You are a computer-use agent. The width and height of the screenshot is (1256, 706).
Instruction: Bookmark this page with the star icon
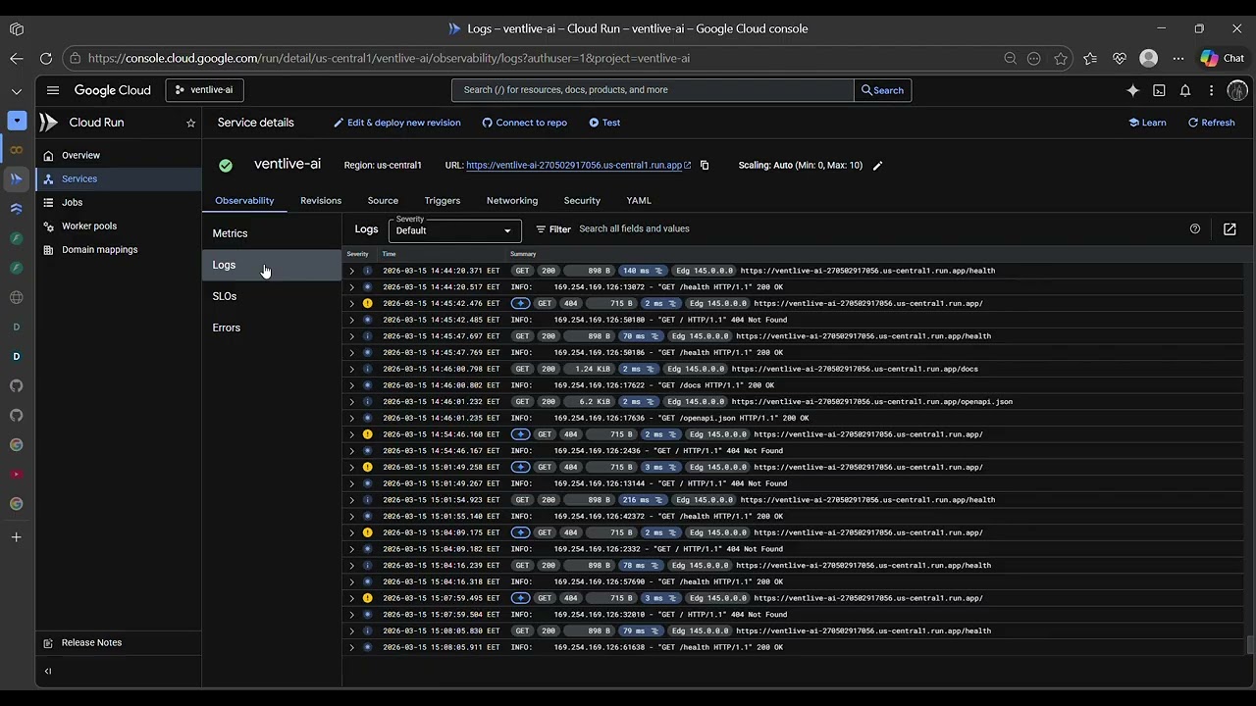tap(1061, 58)
